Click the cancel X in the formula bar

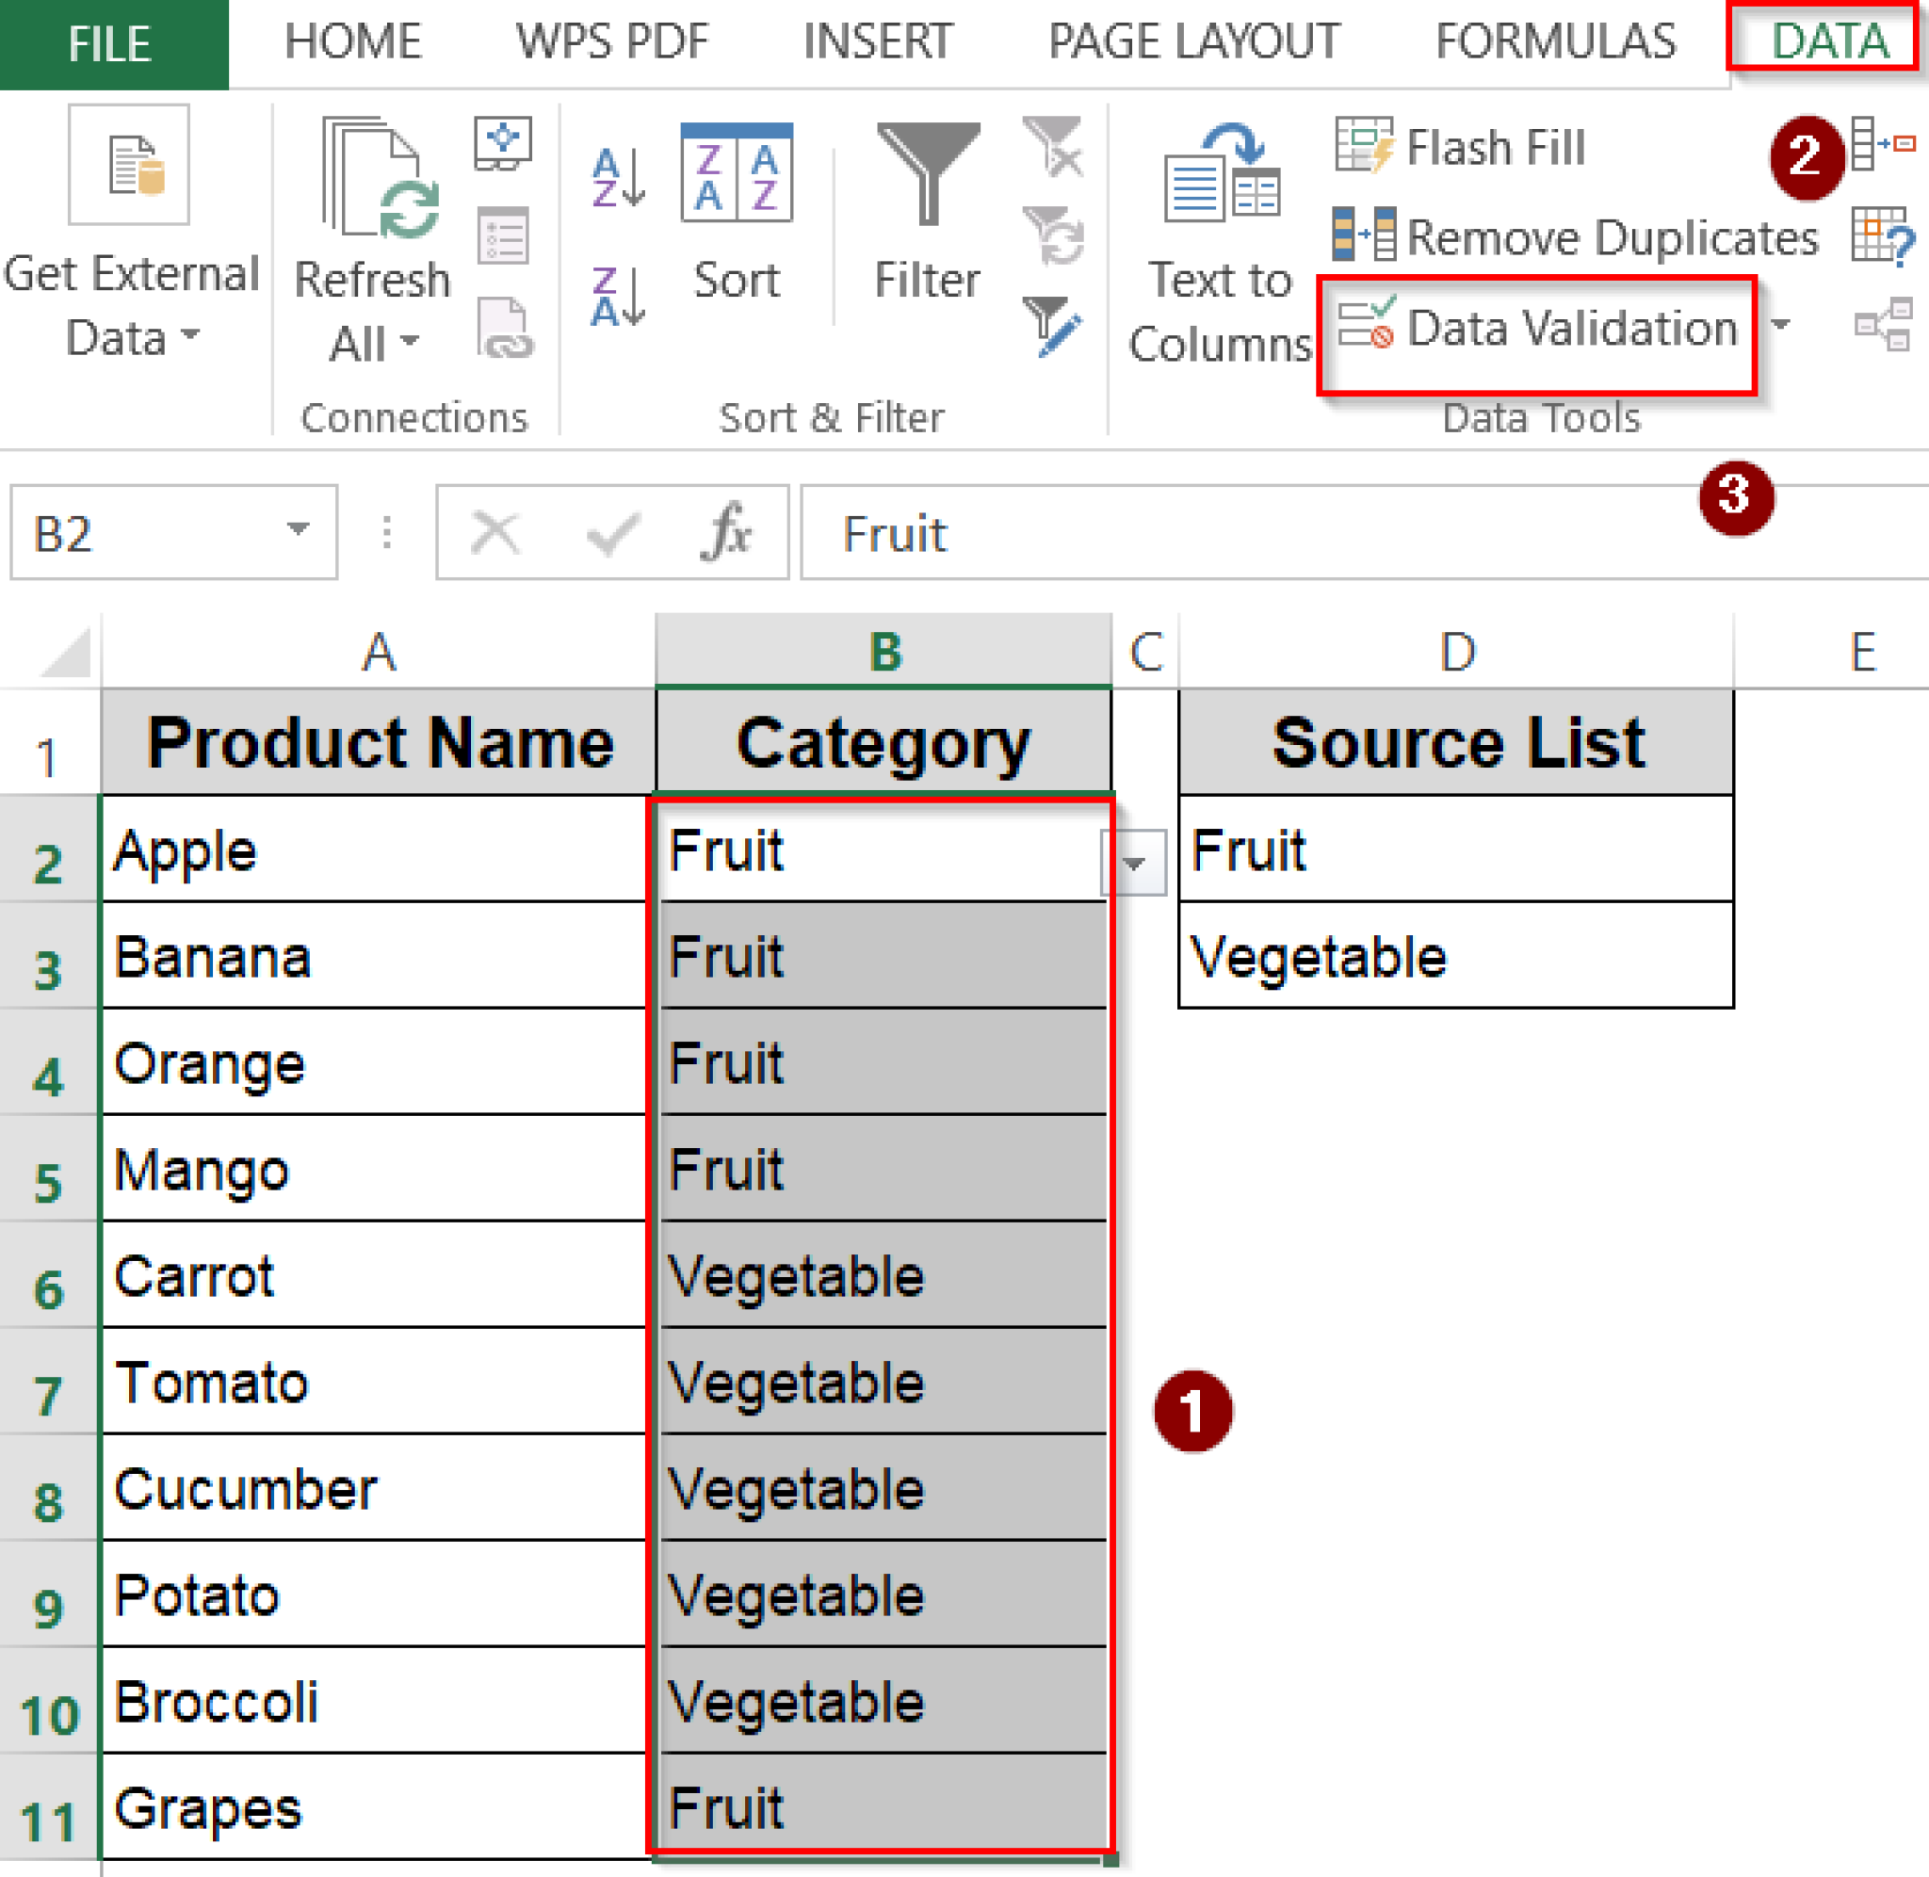pyautogui.click(x=495, y=532)
